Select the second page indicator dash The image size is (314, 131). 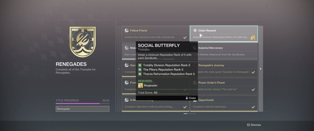click(190, 114)
